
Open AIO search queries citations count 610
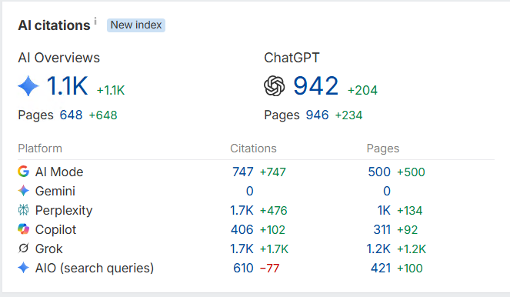coord(243,268)
